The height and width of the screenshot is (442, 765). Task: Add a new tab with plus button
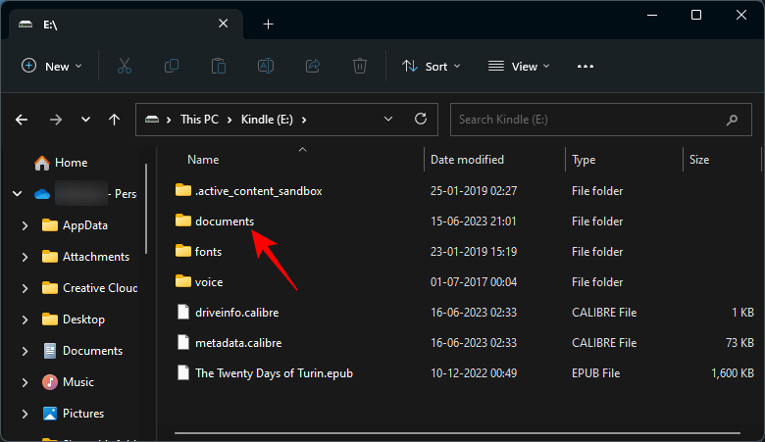(268, 25)
